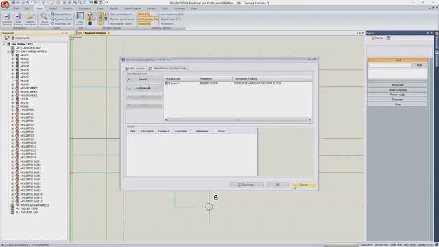439x247 pixels.
Task: Confirm dialog with OK button
Action: click(278, 185)
